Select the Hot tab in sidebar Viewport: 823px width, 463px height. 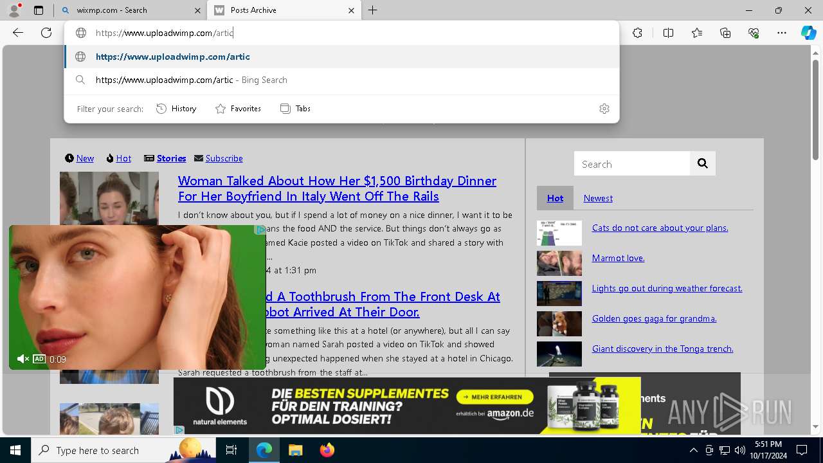tap(555, 198)
